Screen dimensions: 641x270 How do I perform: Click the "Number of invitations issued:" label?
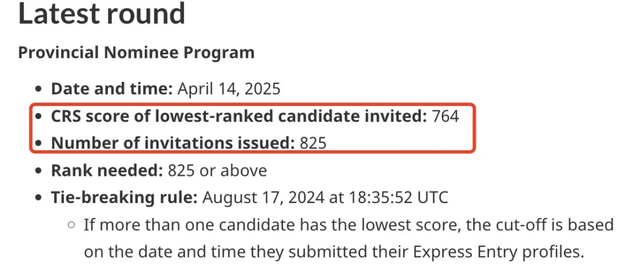pyautogui.click(x=173, y=143)
